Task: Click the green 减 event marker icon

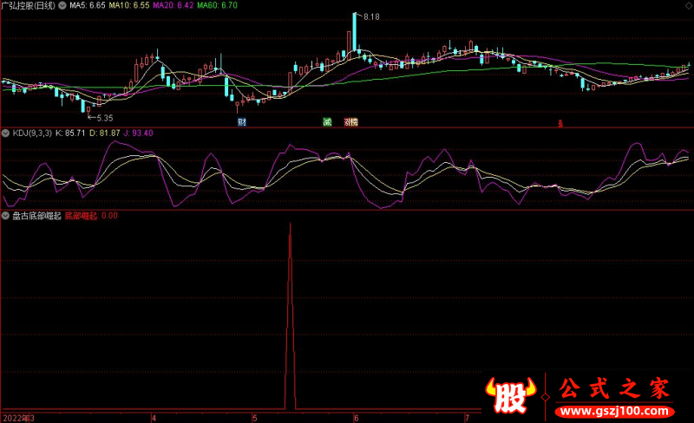Action: [x=327, y=122]
